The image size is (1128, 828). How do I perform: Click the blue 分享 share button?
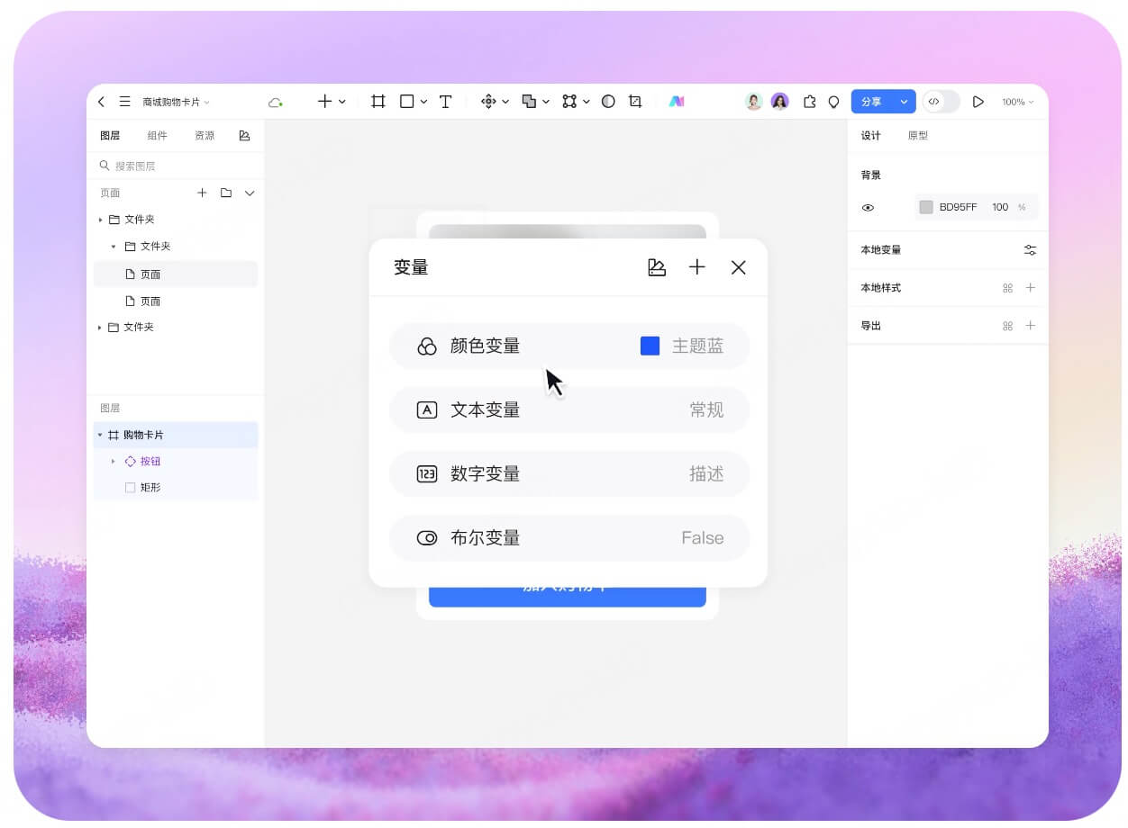pos(871,102)
